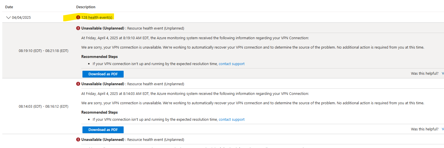This screenshot has width=444, height=148.
Task: Click the Description column header
Action: click(x=86, y=7)
